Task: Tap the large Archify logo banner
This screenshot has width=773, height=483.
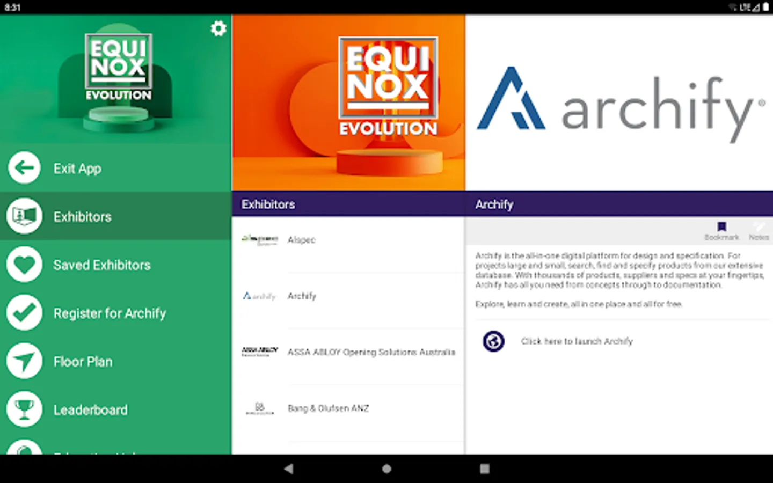Action: pyautogui.click(x=619, y=103)
